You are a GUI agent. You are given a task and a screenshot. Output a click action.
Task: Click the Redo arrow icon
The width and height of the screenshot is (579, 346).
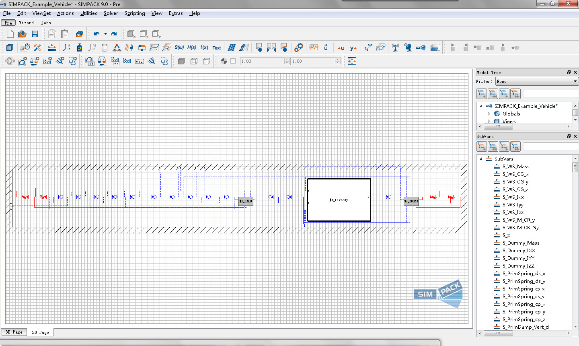(114, 34)
